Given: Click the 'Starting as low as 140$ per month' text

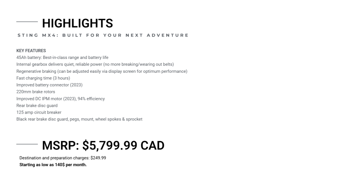Looking at the screenshot, I should (x=53, y=165).
